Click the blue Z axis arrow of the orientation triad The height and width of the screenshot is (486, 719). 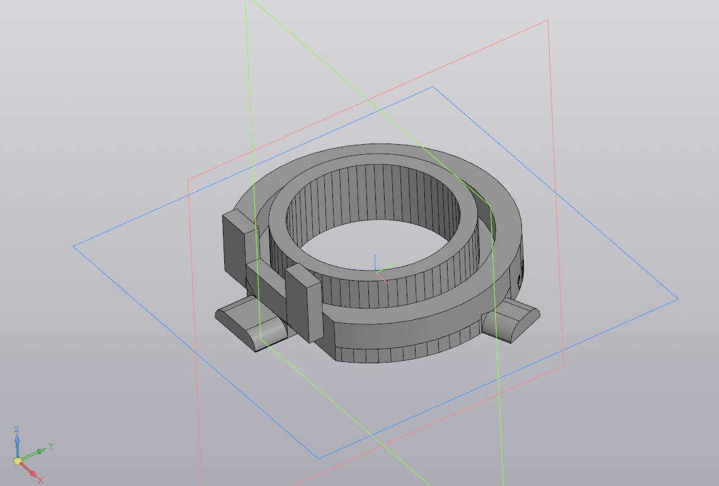click(17, 443)
